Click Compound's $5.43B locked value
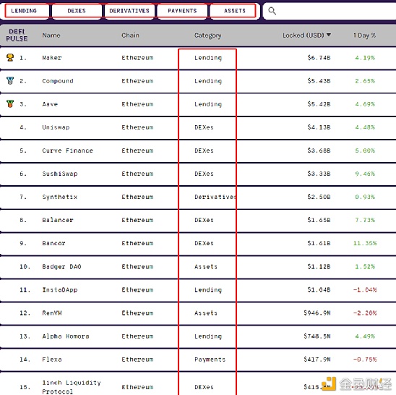 pyautogui.click(x=319, y=81)
